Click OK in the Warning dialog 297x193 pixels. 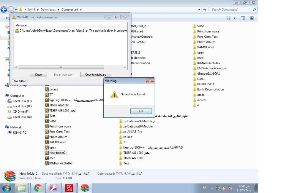141,111
